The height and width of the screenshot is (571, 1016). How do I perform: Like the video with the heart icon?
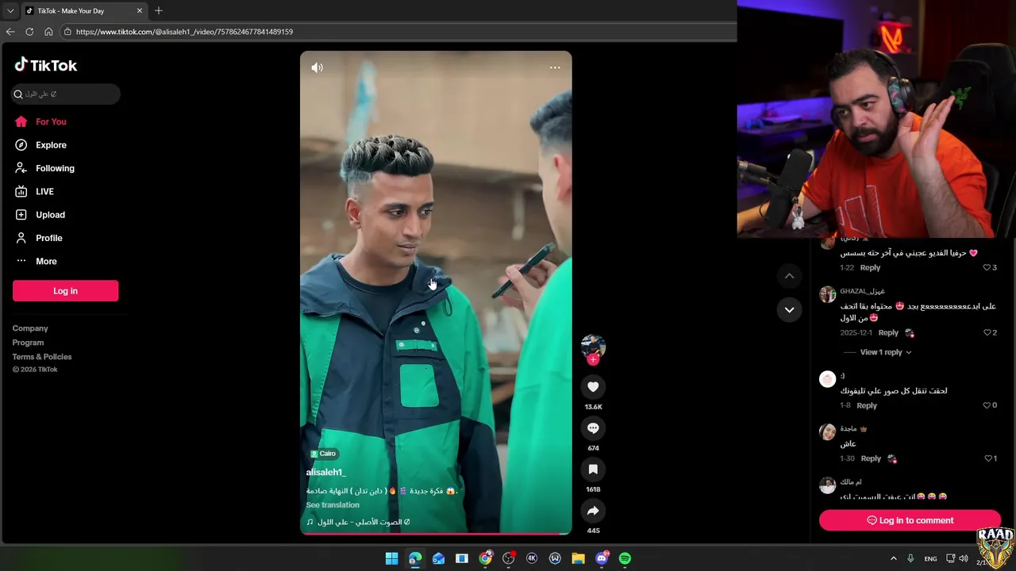tap(593, 386)
